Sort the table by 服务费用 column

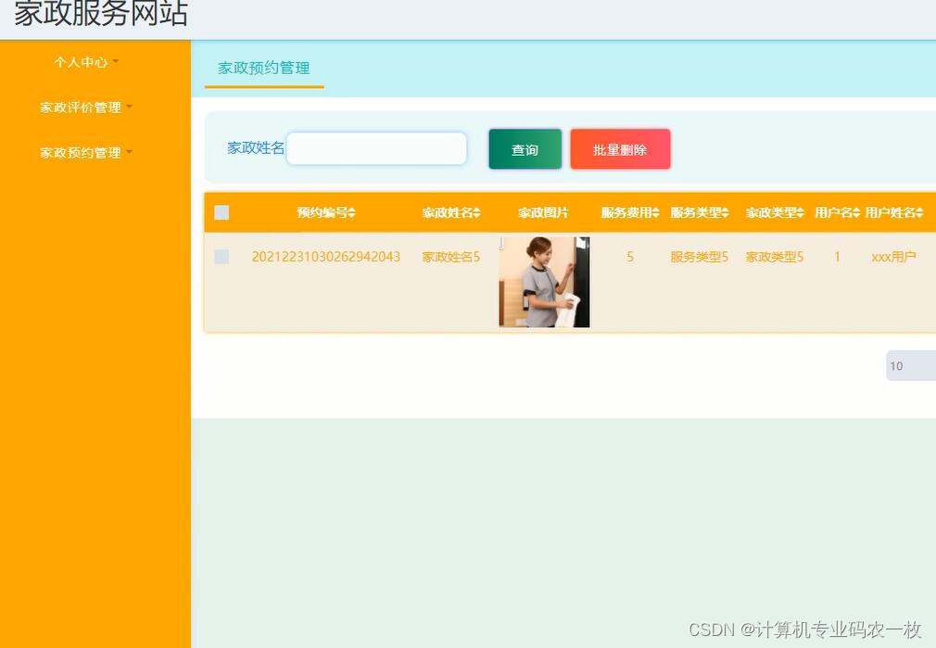(630, 212)
